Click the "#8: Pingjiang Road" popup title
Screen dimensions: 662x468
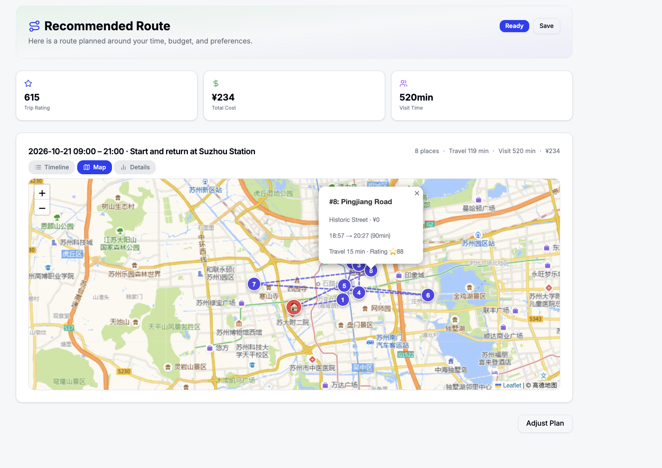pos(361,202)
